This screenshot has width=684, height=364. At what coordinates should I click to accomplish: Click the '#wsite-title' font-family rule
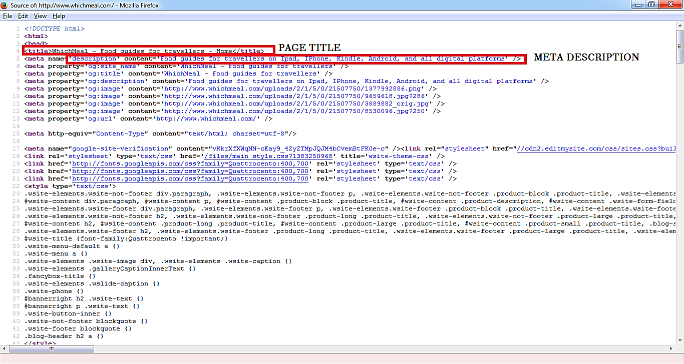pyautogui.click(x=126, y=238)
